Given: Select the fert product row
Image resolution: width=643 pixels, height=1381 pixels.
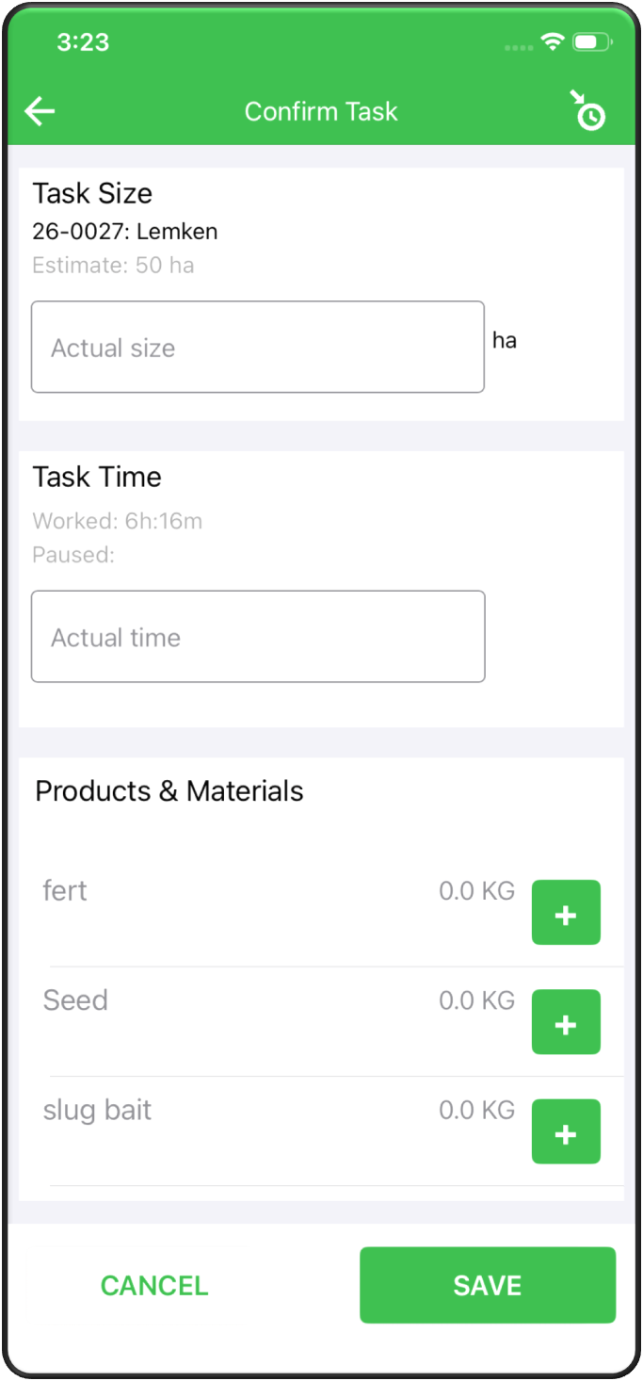Looking at the screenshot, I should [322, 912].
